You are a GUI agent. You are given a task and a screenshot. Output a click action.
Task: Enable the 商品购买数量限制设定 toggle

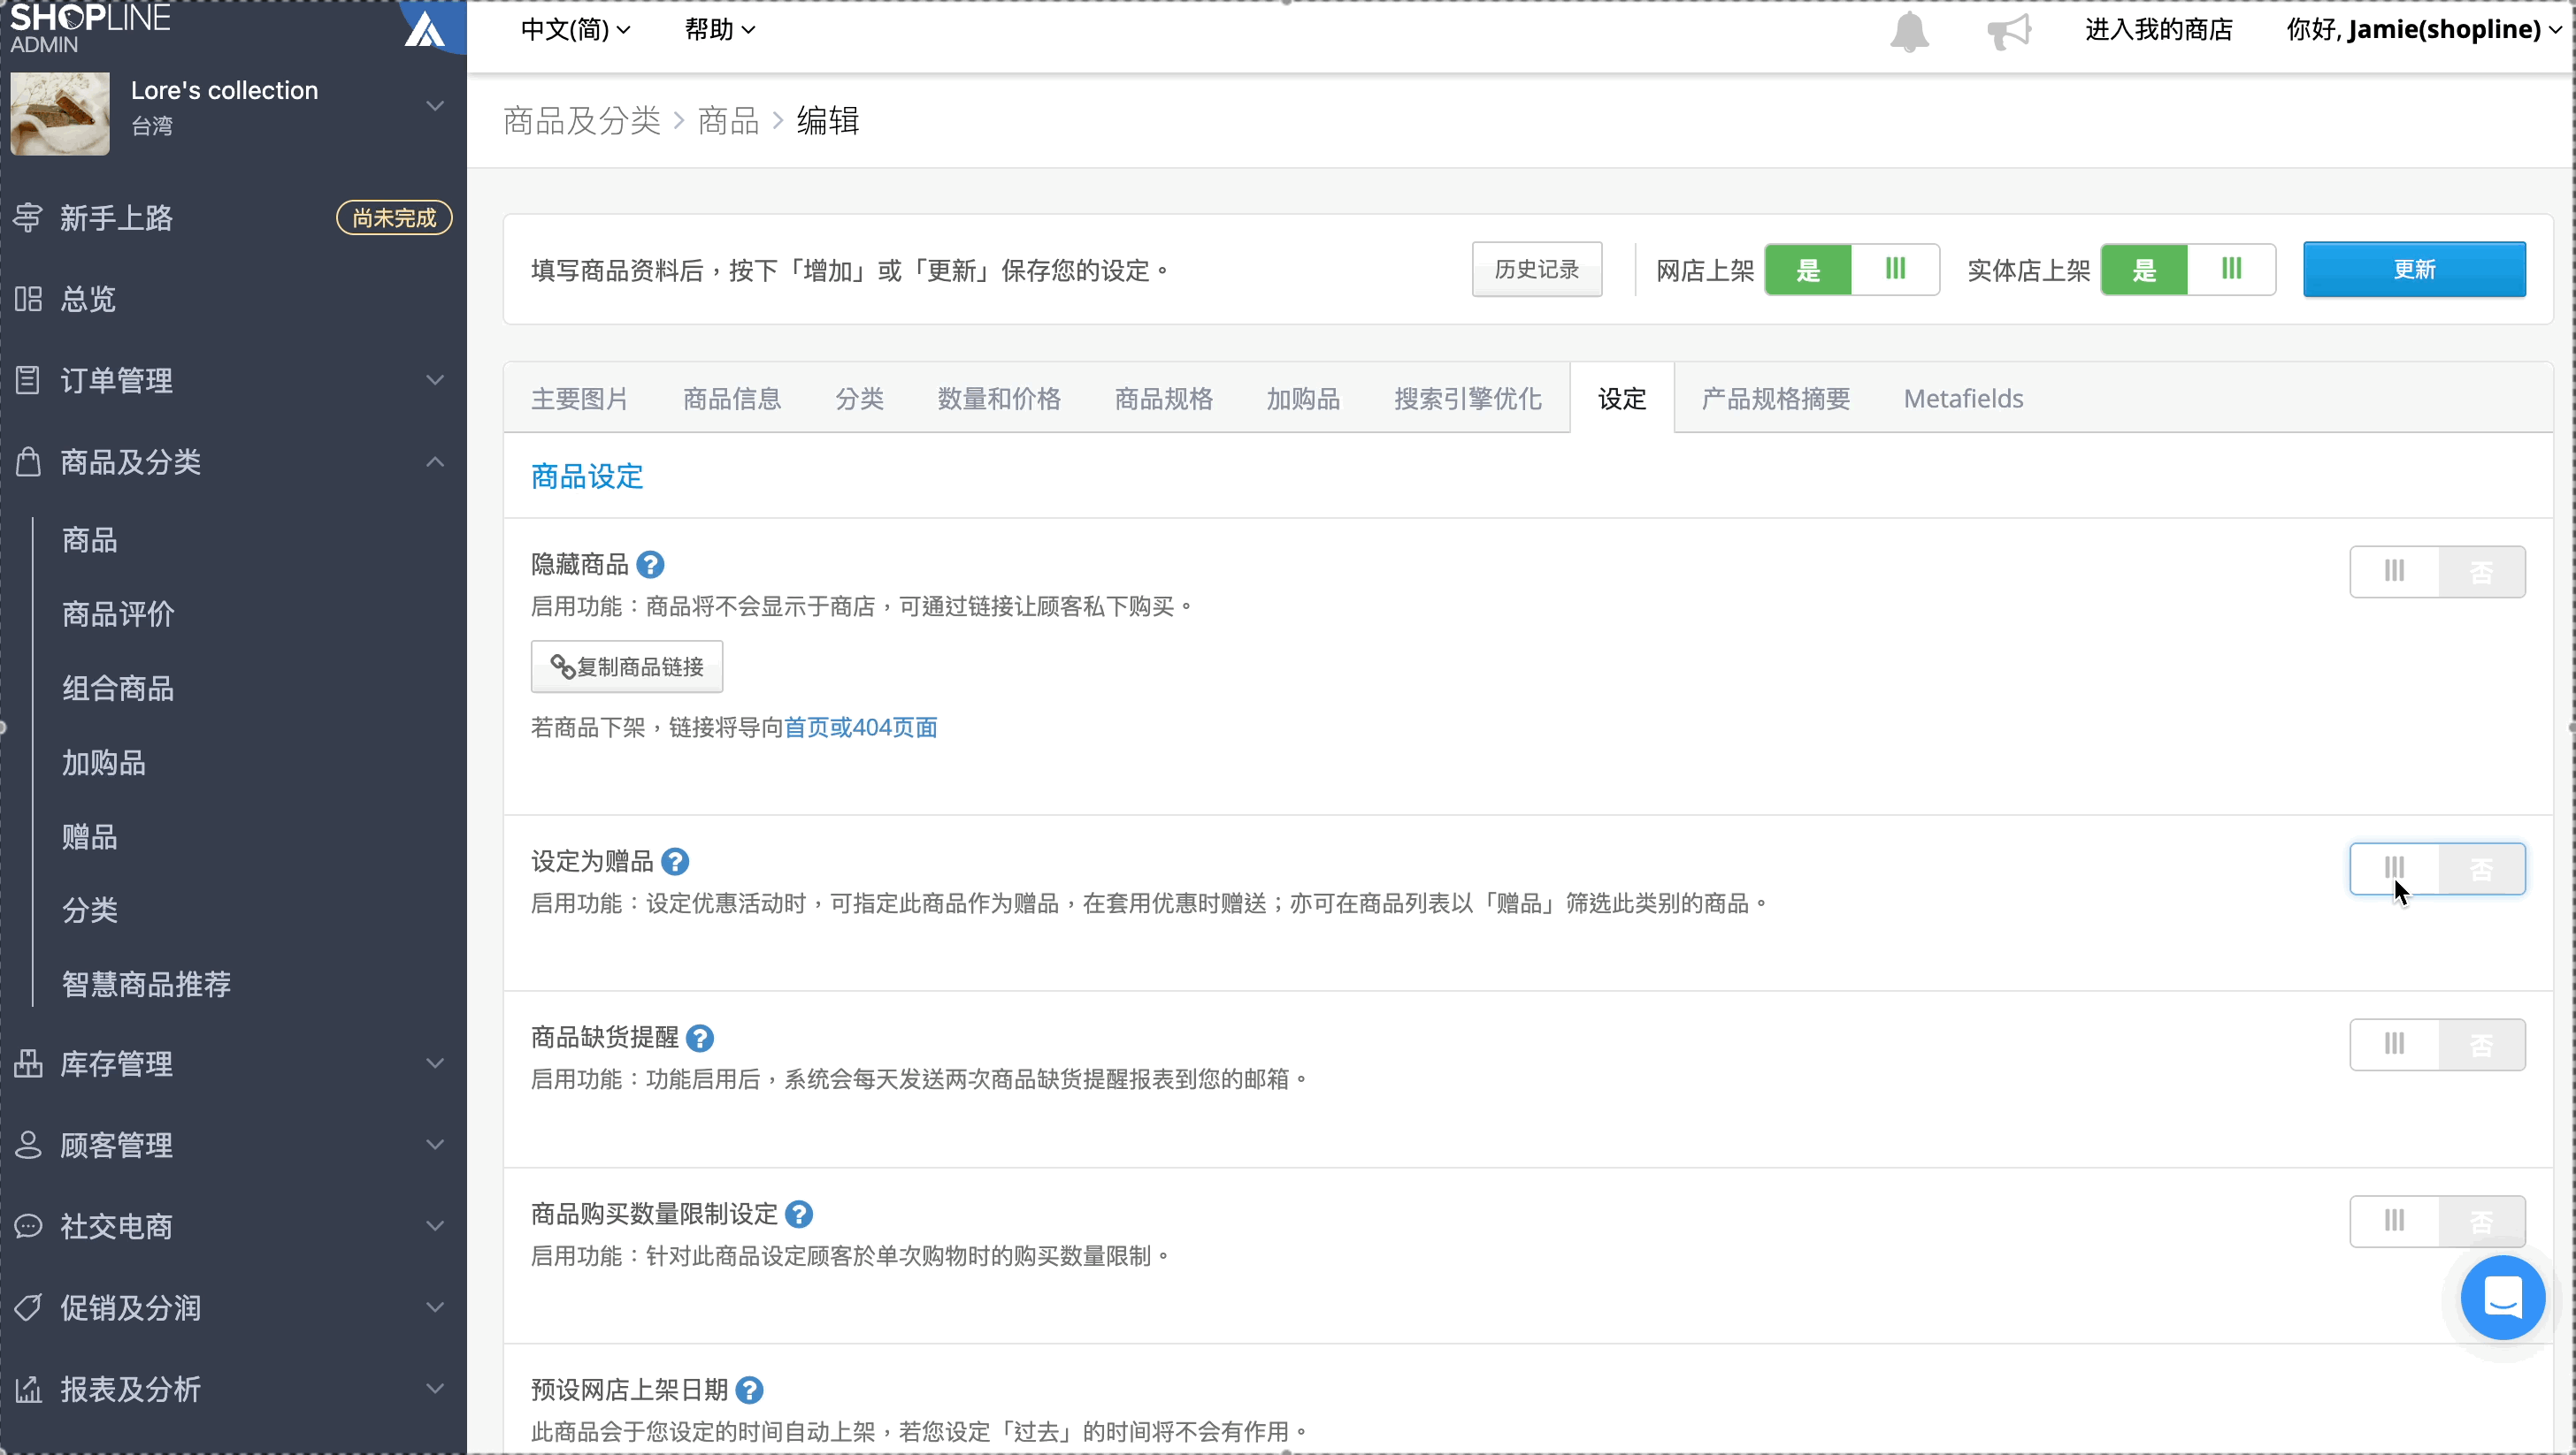[x=2437, y=1221]
